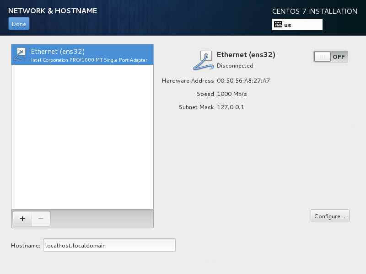Open the Configure... dialog
This screenshot has height=274, width=366.
[x=330, y=216]
